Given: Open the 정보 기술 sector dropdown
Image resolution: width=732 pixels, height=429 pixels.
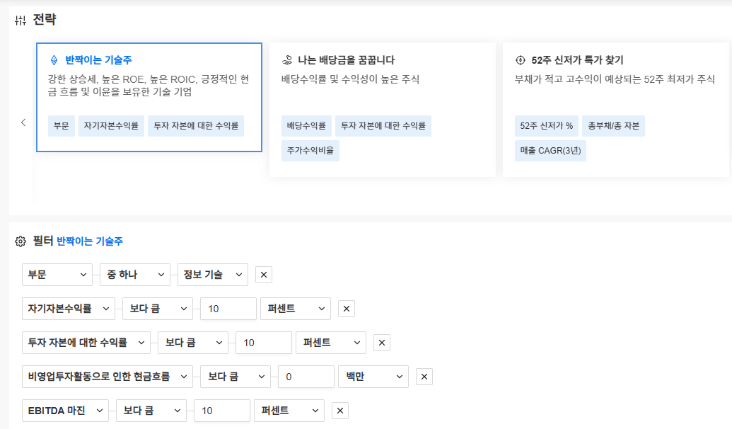Looking at the screenshot, I should coord(213,275).
